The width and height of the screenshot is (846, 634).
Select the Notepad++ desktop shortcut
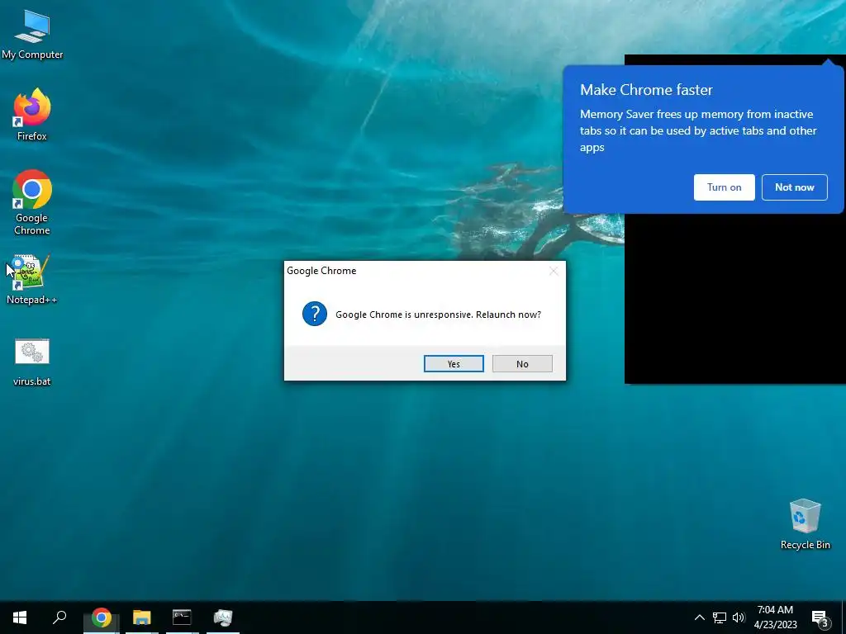tap(31, 279)
